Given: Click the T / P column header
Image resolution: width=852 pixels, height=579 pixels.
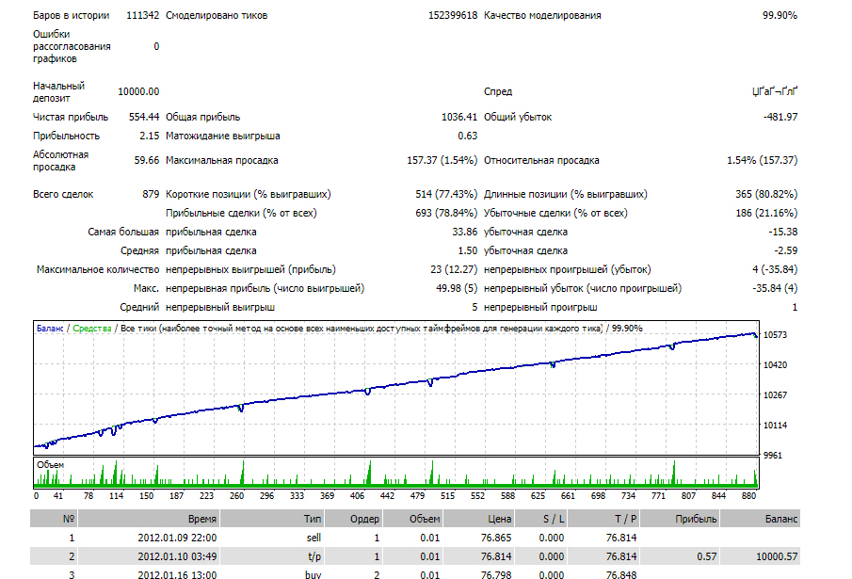Looking at the screenshot, I should pyautogui.click(x=603, y=519).
